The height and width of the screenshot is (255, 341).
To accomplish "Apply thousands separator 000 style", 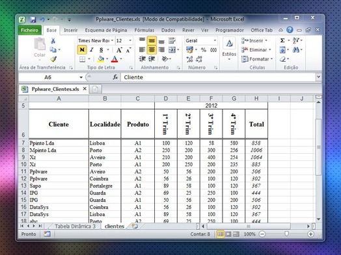I will coord(213,50).
